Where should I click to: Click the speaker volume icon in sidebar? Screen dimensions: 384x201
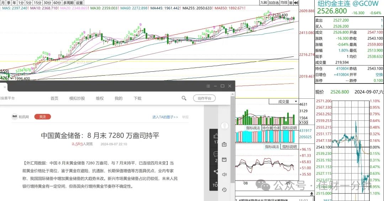[224, 174]
